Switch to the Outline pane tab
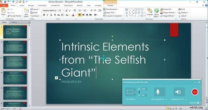 [x=14, y=22]
